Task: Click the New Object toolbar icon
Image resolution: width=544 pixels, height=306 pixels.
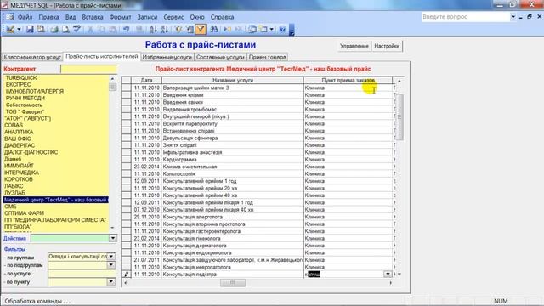Action: tap(263, 30)
